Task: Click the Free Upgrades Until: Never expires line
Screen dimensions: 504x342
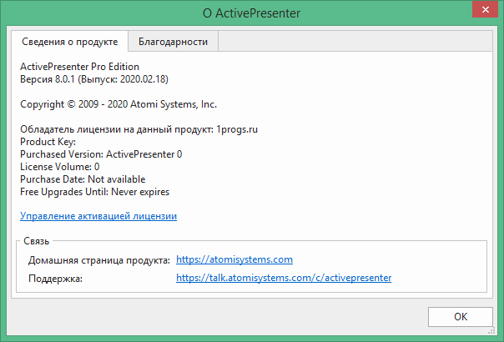Action: tap(94, 192)
